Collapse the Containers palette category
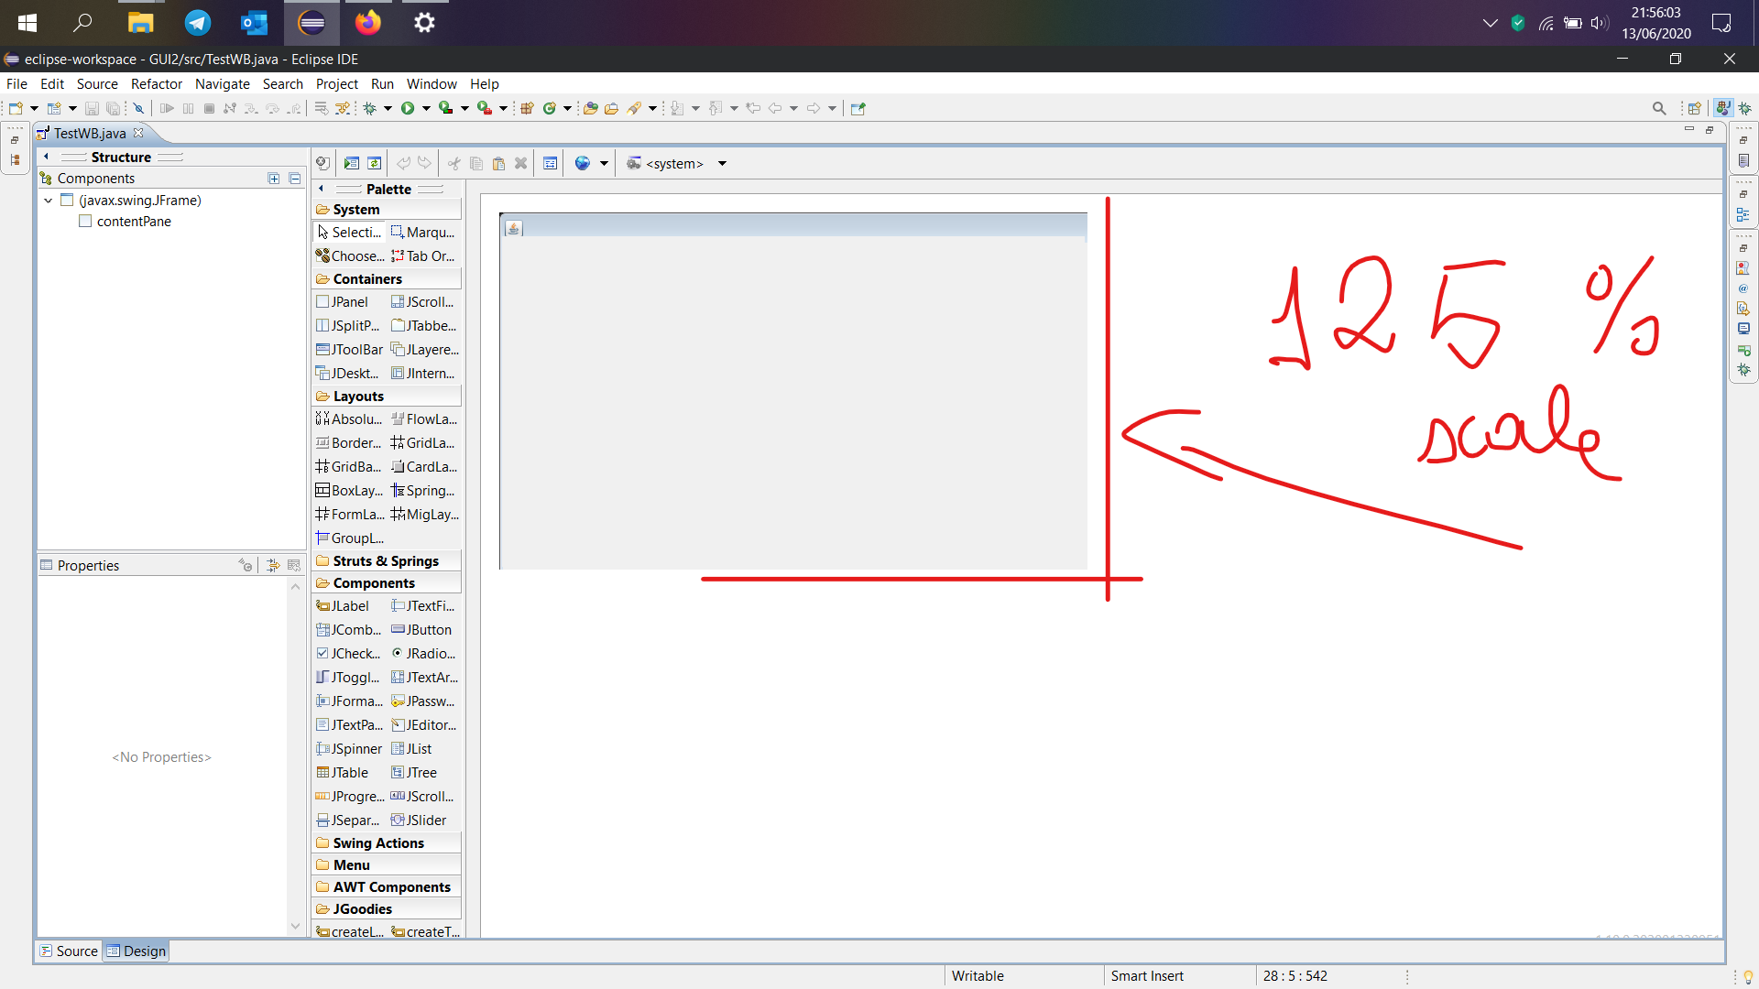 pyautogui.click(x=387, y=279)
